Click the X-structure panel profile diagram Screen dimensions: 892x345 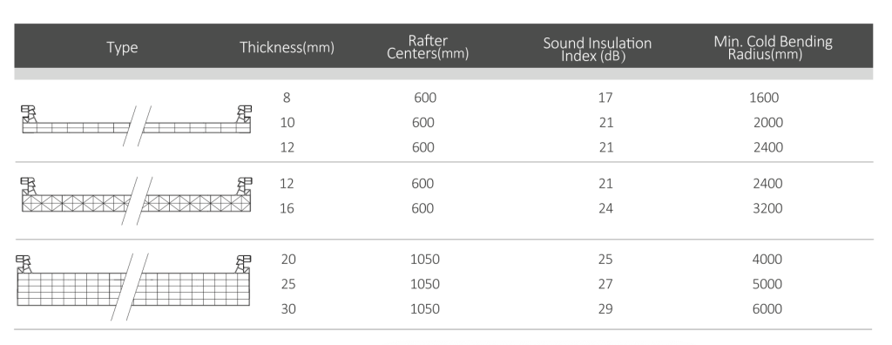coord(137,200)
